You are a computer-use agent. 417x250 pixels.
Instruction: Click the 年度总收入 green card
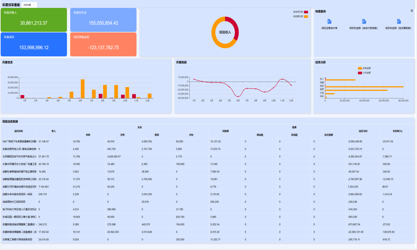point(34,20)
